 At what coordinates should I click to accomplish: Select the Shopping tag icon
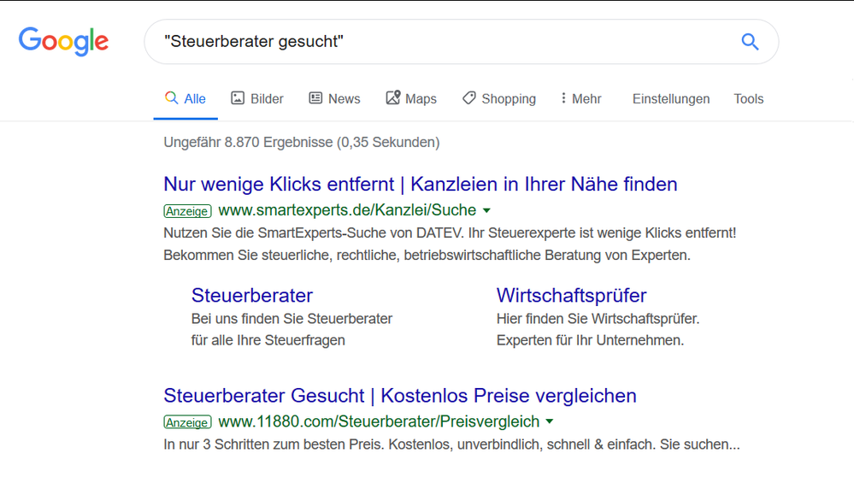point(469,98)
